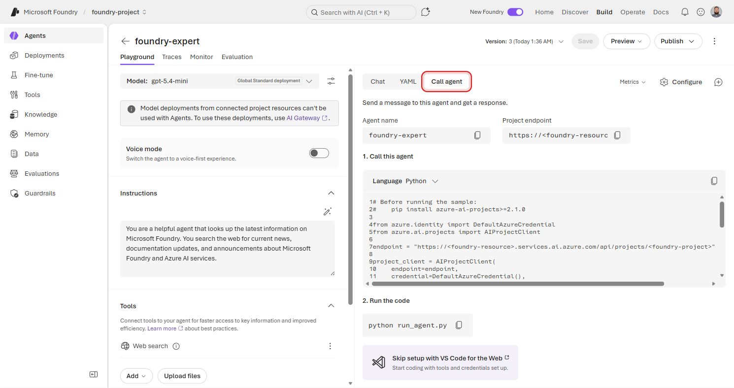
Task: Open the Knowledge section
Action: tap(54, 114)
